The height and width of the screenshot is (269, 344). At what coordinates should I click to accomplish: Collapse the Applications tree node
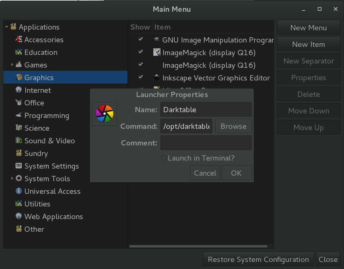pyautogui.click(x=6, y=27)
